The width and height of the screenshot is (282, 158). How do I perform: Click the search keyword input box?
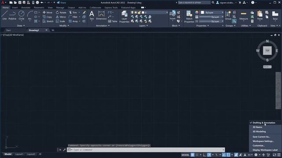pos(194,3)
